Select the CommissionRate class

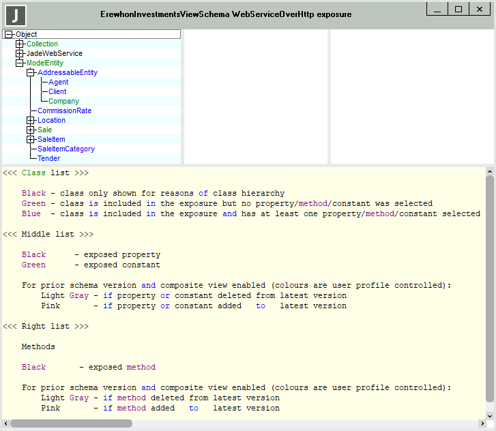pos(64,111)
